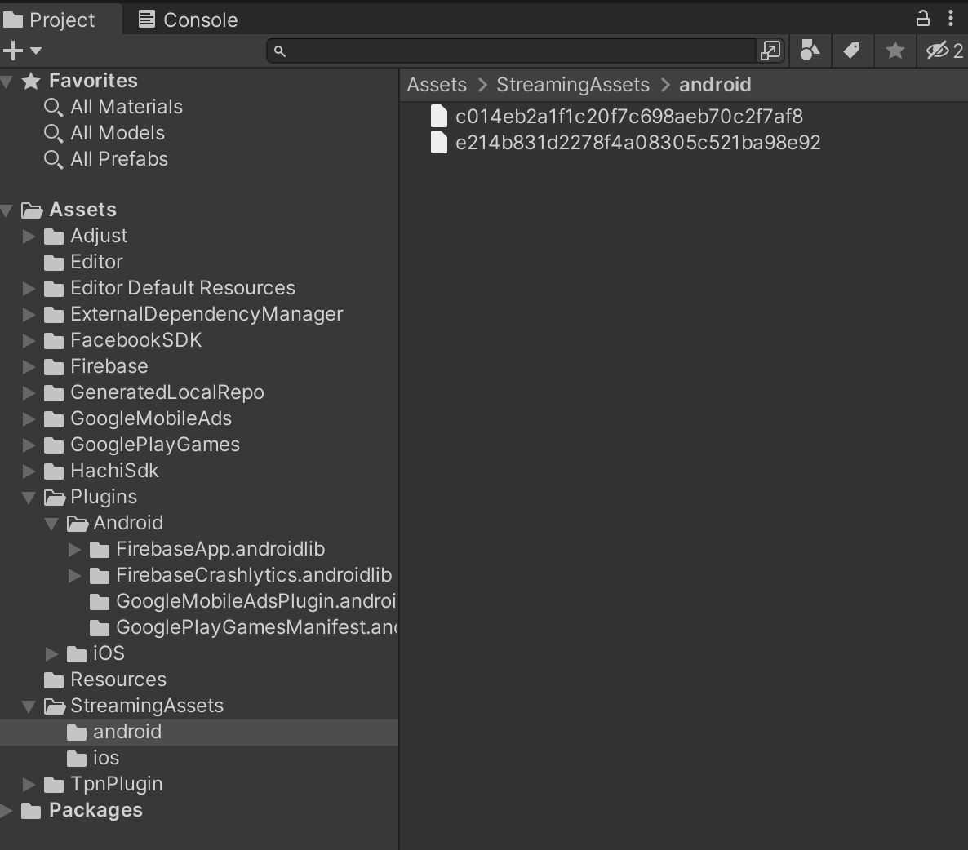Select the GooglePlayGames folder icon
The width and height of the screenshot is (968, 850).
tap(54, 445)
